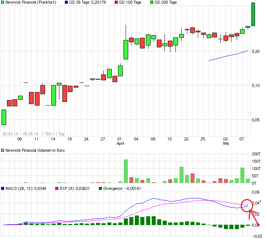Click the green GD 200 Tage legend swatch
The height and width of the screenshot is (239, 266).
tap(152, 3)
